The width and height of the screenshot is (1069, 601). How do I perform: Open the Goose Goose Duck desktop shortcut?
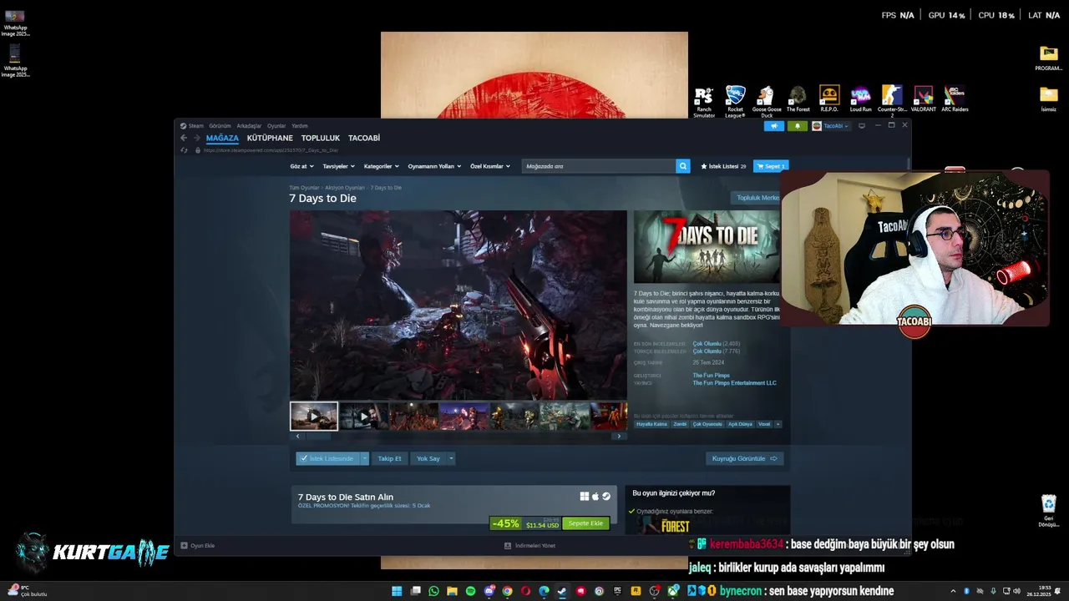click(x=767, y=102)
